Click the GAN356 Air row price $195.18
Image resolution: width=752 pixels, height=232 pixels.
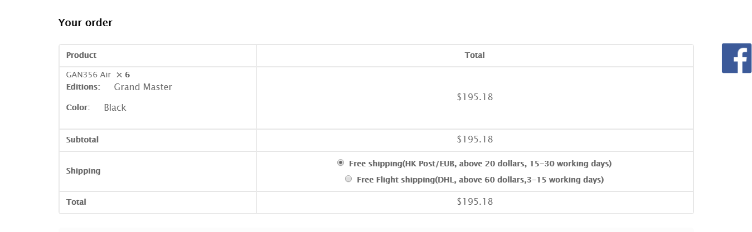[x=475, y=97]
